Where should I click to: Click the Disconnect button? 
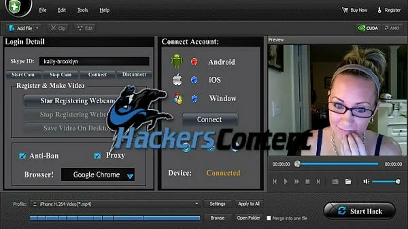click(x=134, y=74)
